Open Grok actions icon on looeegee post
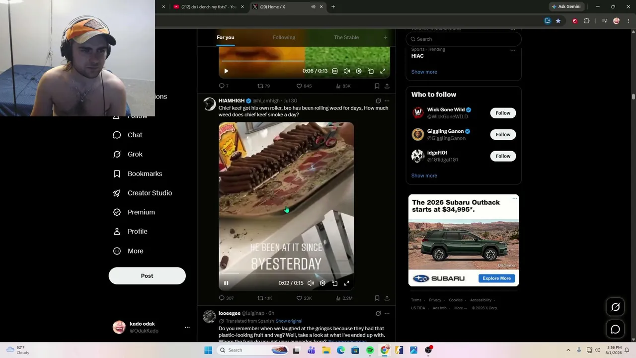This screenshot has height=358, width=636. (x=378, y=313)
